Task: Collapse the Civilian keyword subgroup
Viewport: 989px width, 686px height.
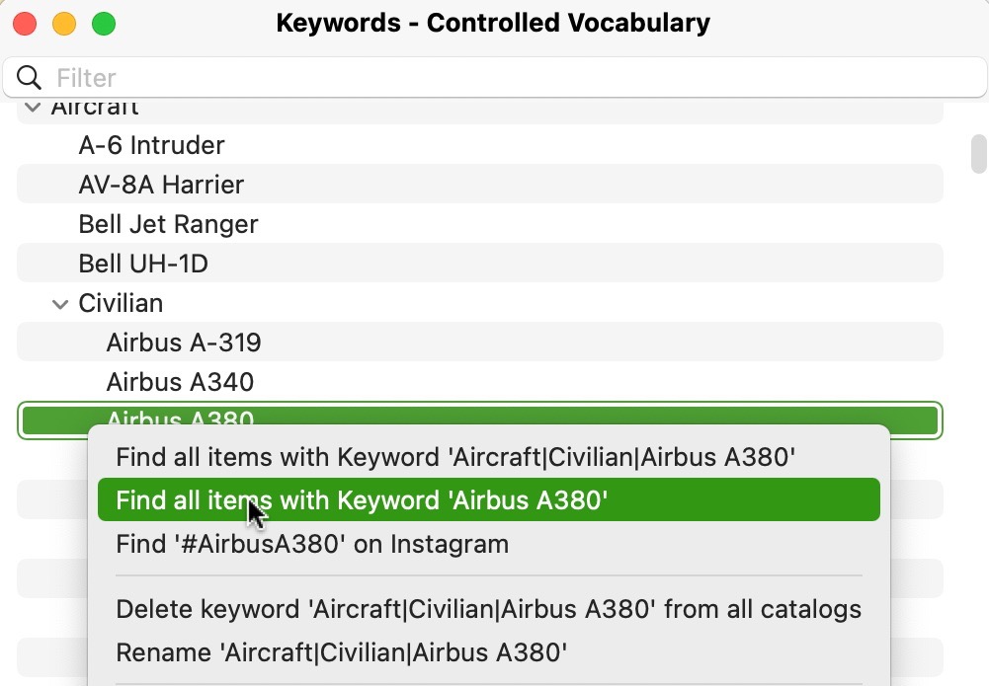Action: tap(60, 303)
